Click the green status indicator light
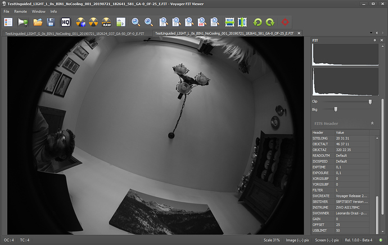Screen dimensions: 388x245 tap(381, 240)
